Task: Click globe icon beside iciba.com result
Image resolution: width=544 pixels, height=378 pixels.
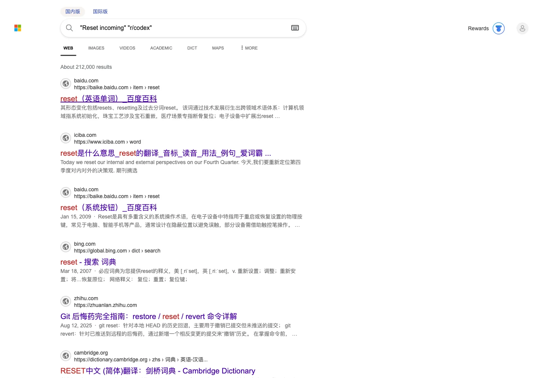Action: 66,138
